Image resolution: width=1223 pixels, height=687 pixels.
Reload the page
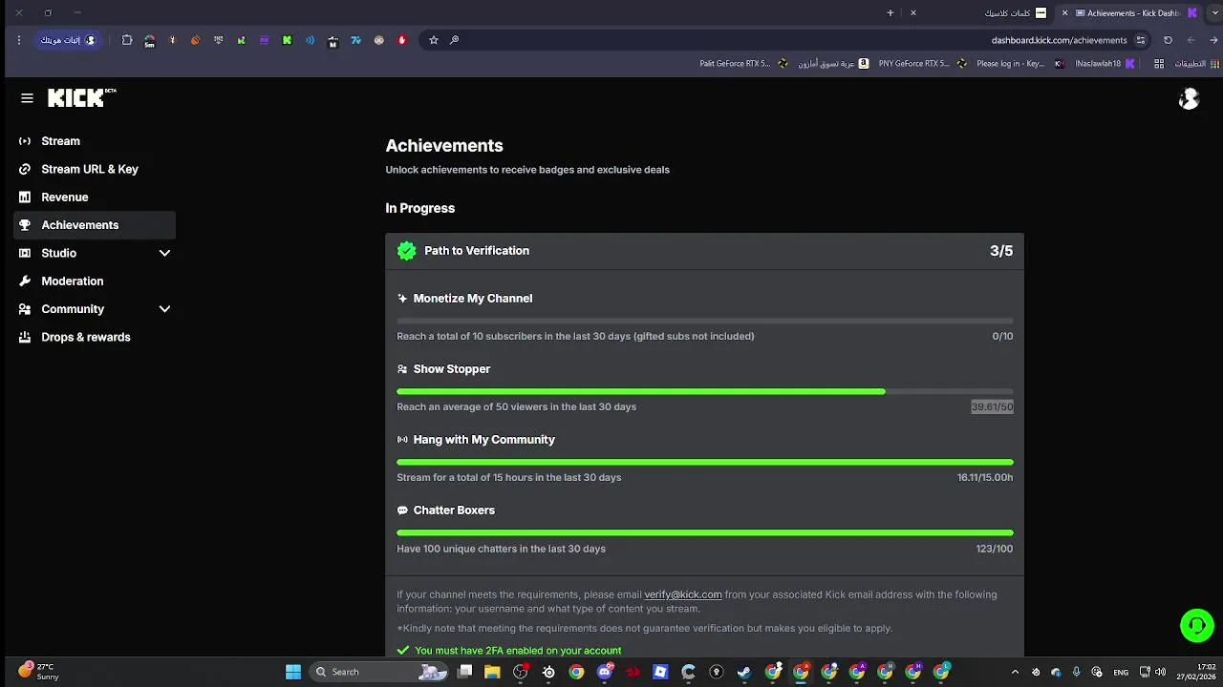[x=1168, y=40]
